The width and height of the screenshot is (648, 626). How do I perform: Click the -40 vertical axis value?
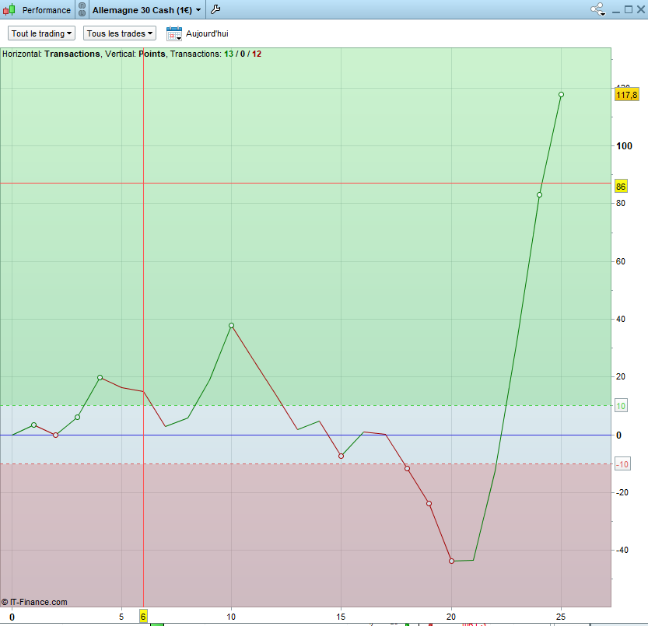coord(622,550)
